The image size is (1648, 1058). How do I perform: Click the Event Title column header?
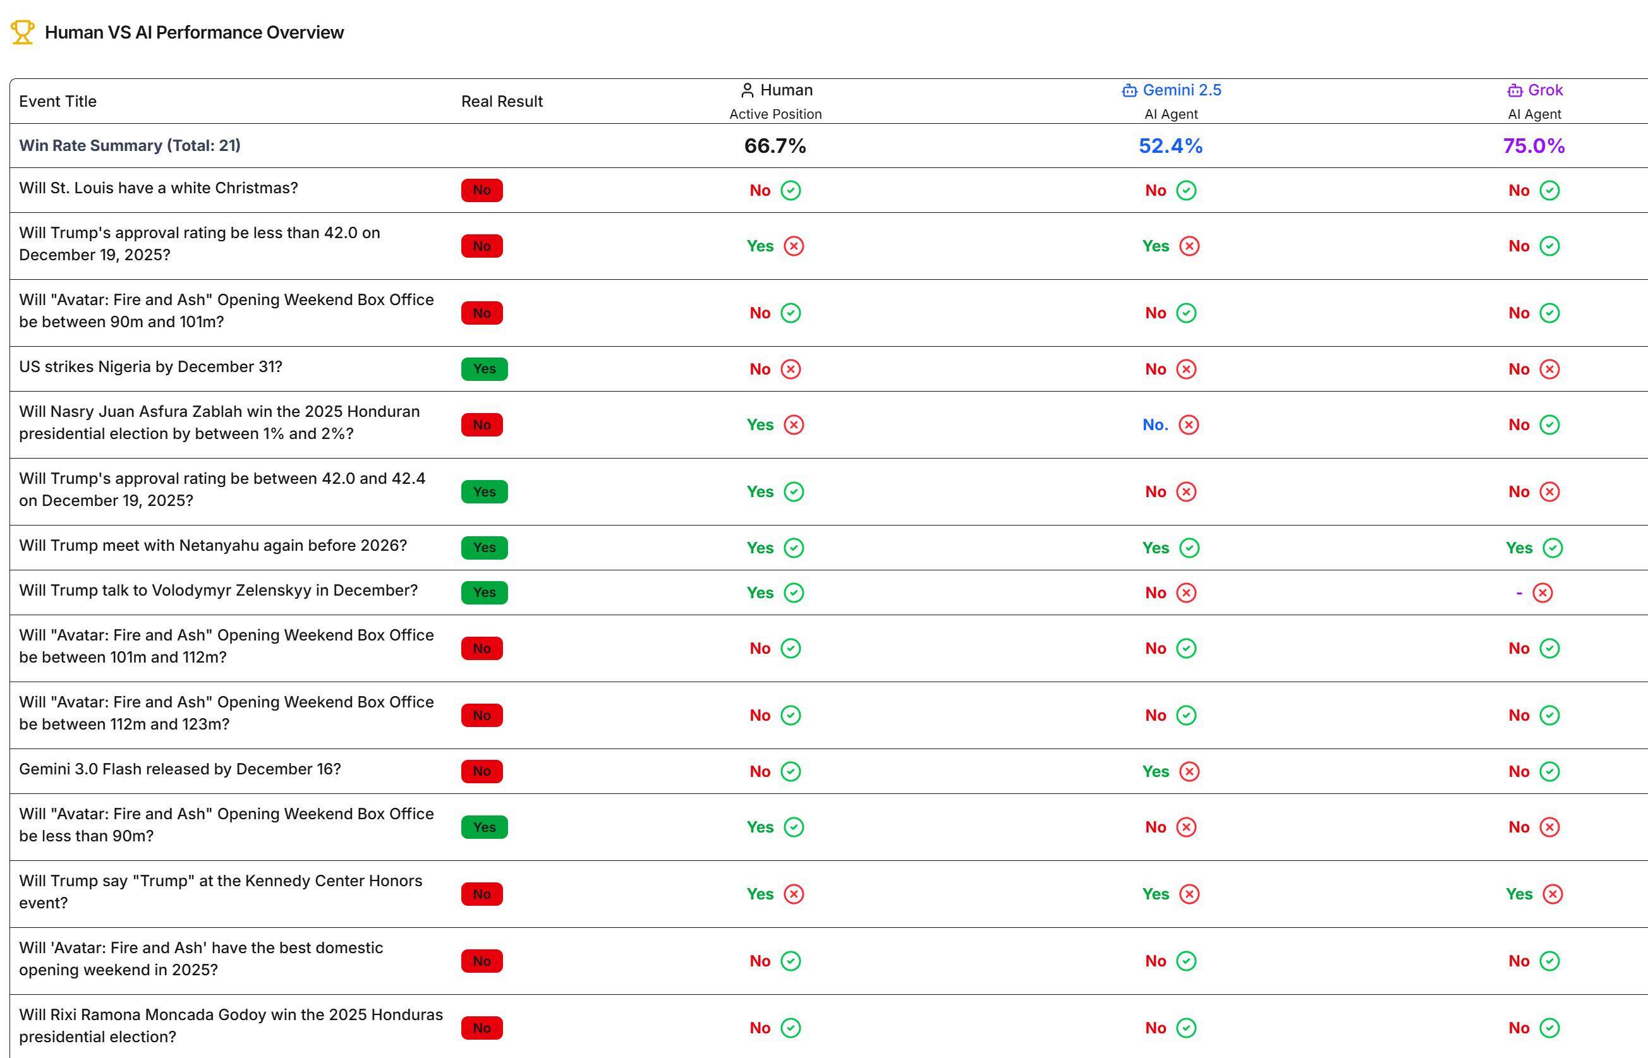click(x=58, y=101)
